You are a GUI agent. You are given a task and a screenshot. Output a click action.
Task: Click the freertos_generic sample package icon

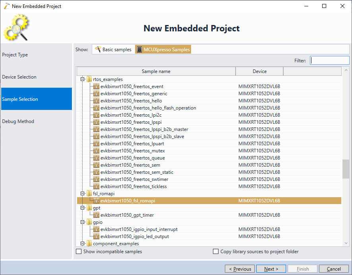click(96, 94)
